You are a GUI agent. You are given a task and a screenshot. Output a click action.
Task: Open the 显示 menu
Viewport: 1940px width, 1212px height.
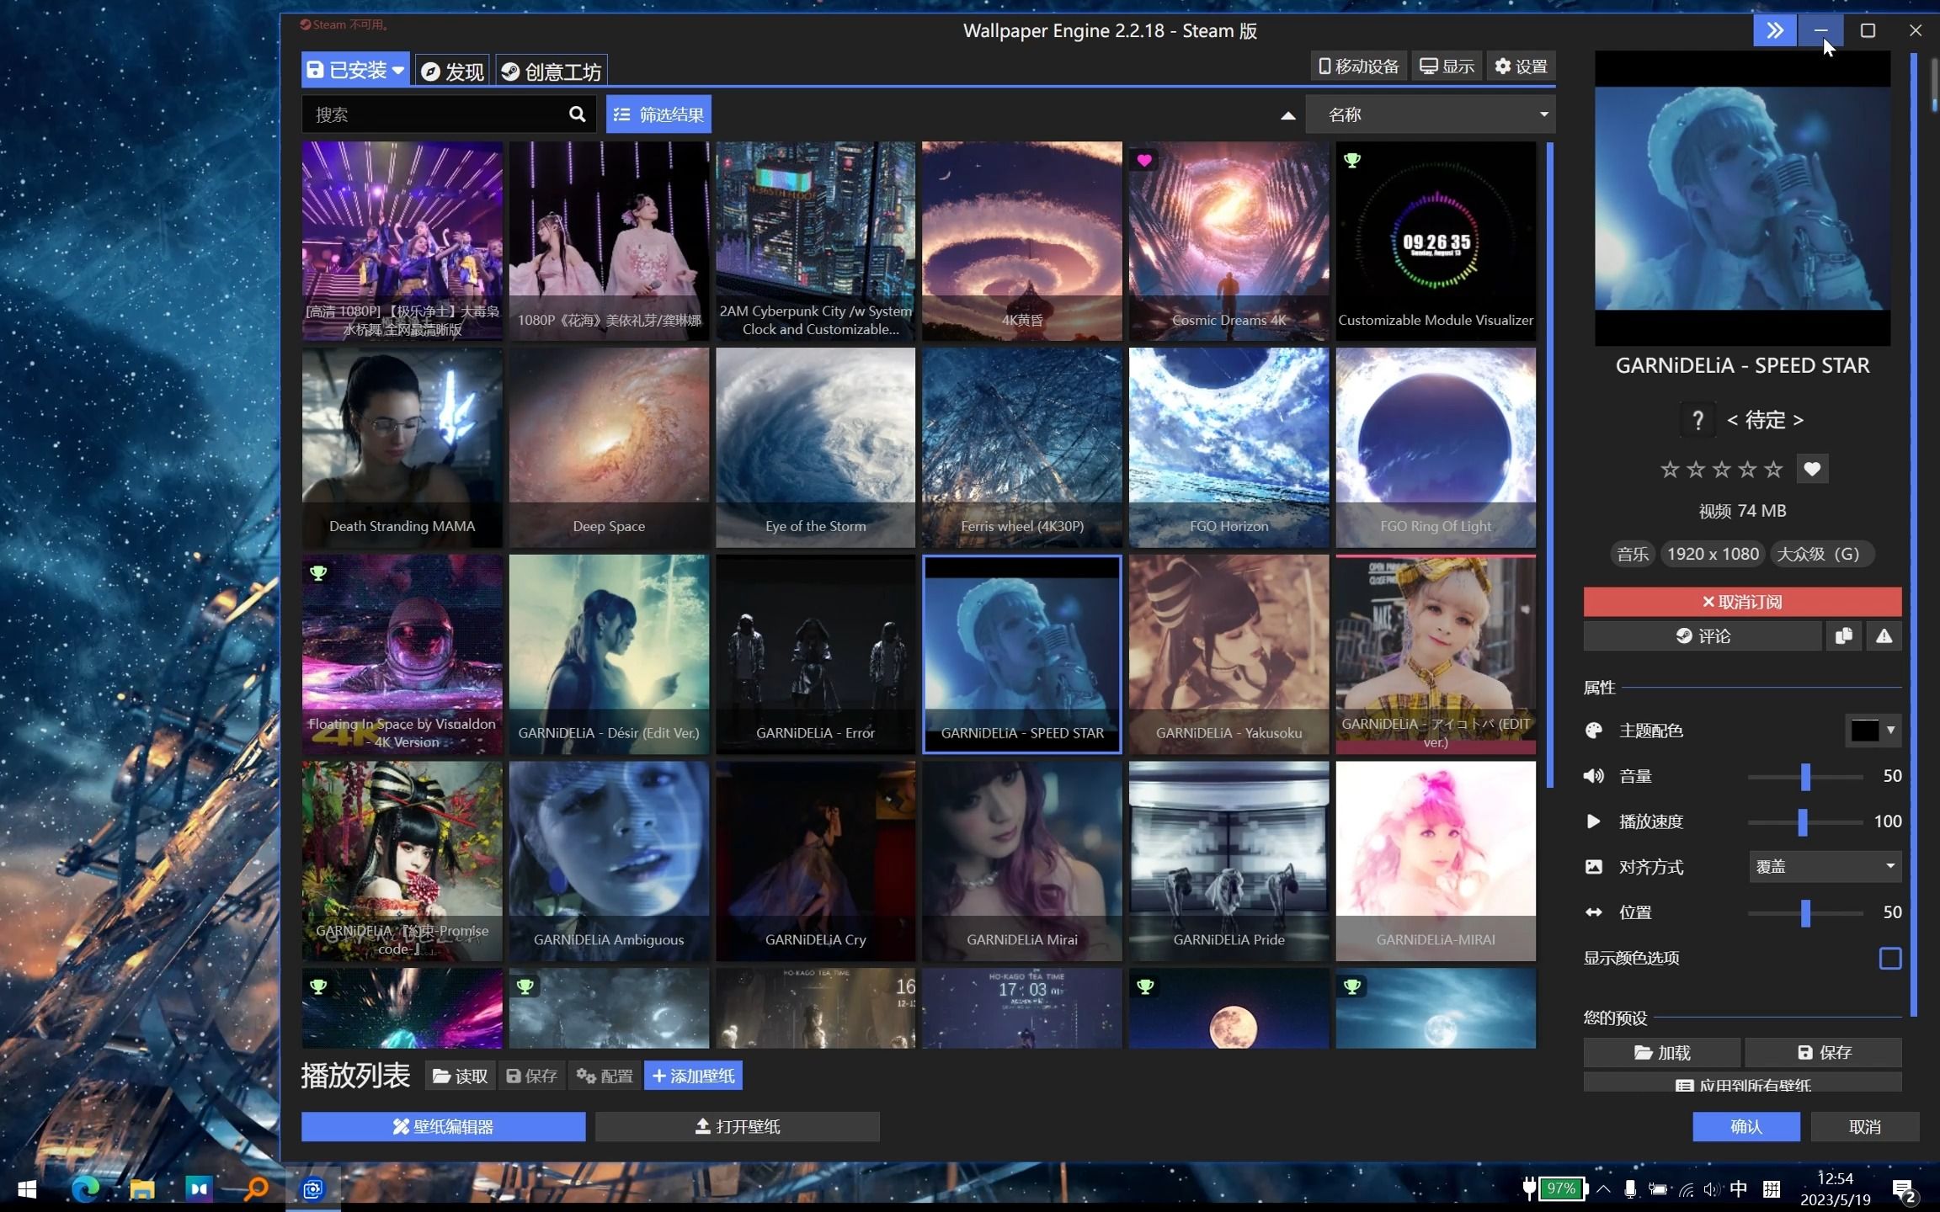point(1447,66)
